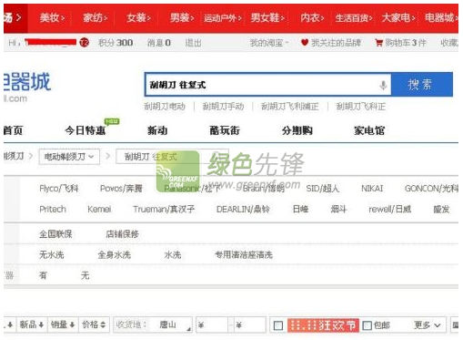The image size is (463, 340).
Task: Open the 女装 category in top bar
Action: (138, 18)
